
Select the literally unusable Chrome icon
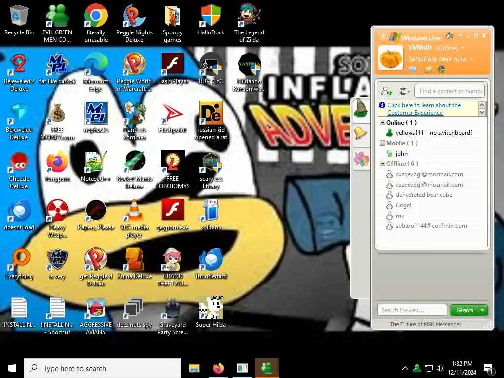[96, 23]
